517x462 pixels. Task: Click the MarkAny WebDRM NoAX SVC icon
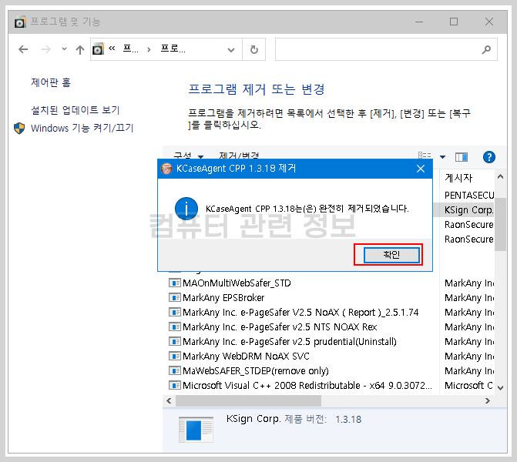click(x=175, y=356)
